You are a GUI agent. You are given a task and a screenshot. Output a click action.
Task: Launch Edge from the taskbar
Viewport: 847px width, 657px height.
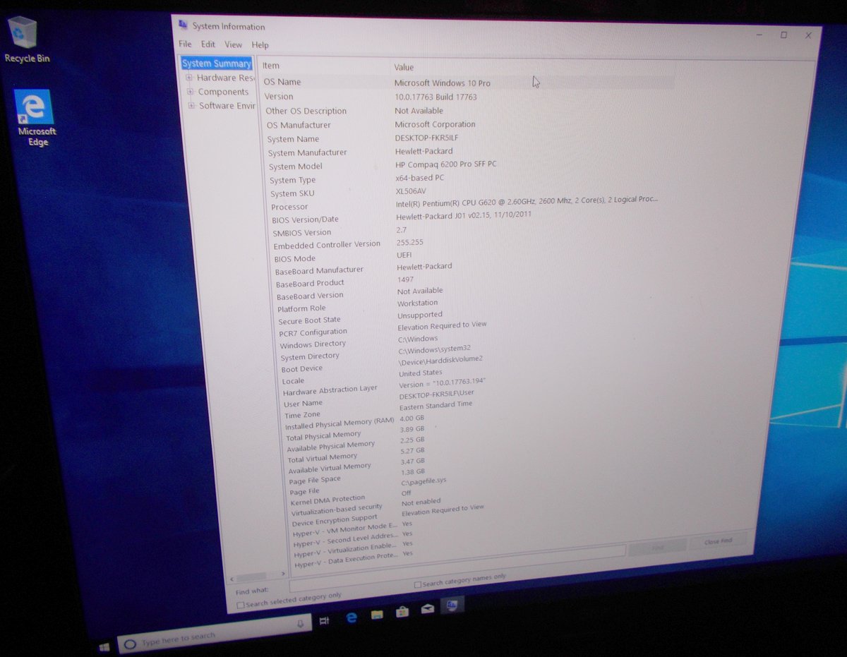tap(352, 618)
